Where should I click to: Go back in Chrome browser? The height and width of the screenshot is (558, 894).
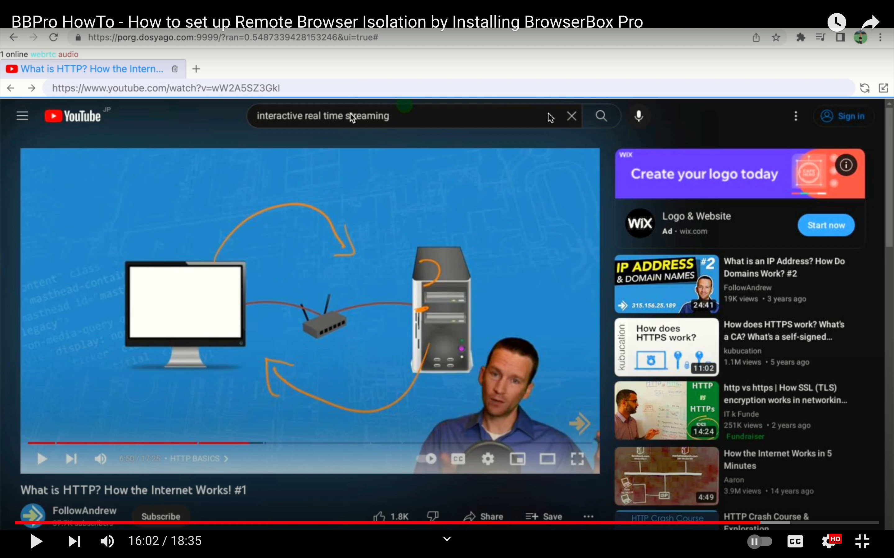[14, 37]
